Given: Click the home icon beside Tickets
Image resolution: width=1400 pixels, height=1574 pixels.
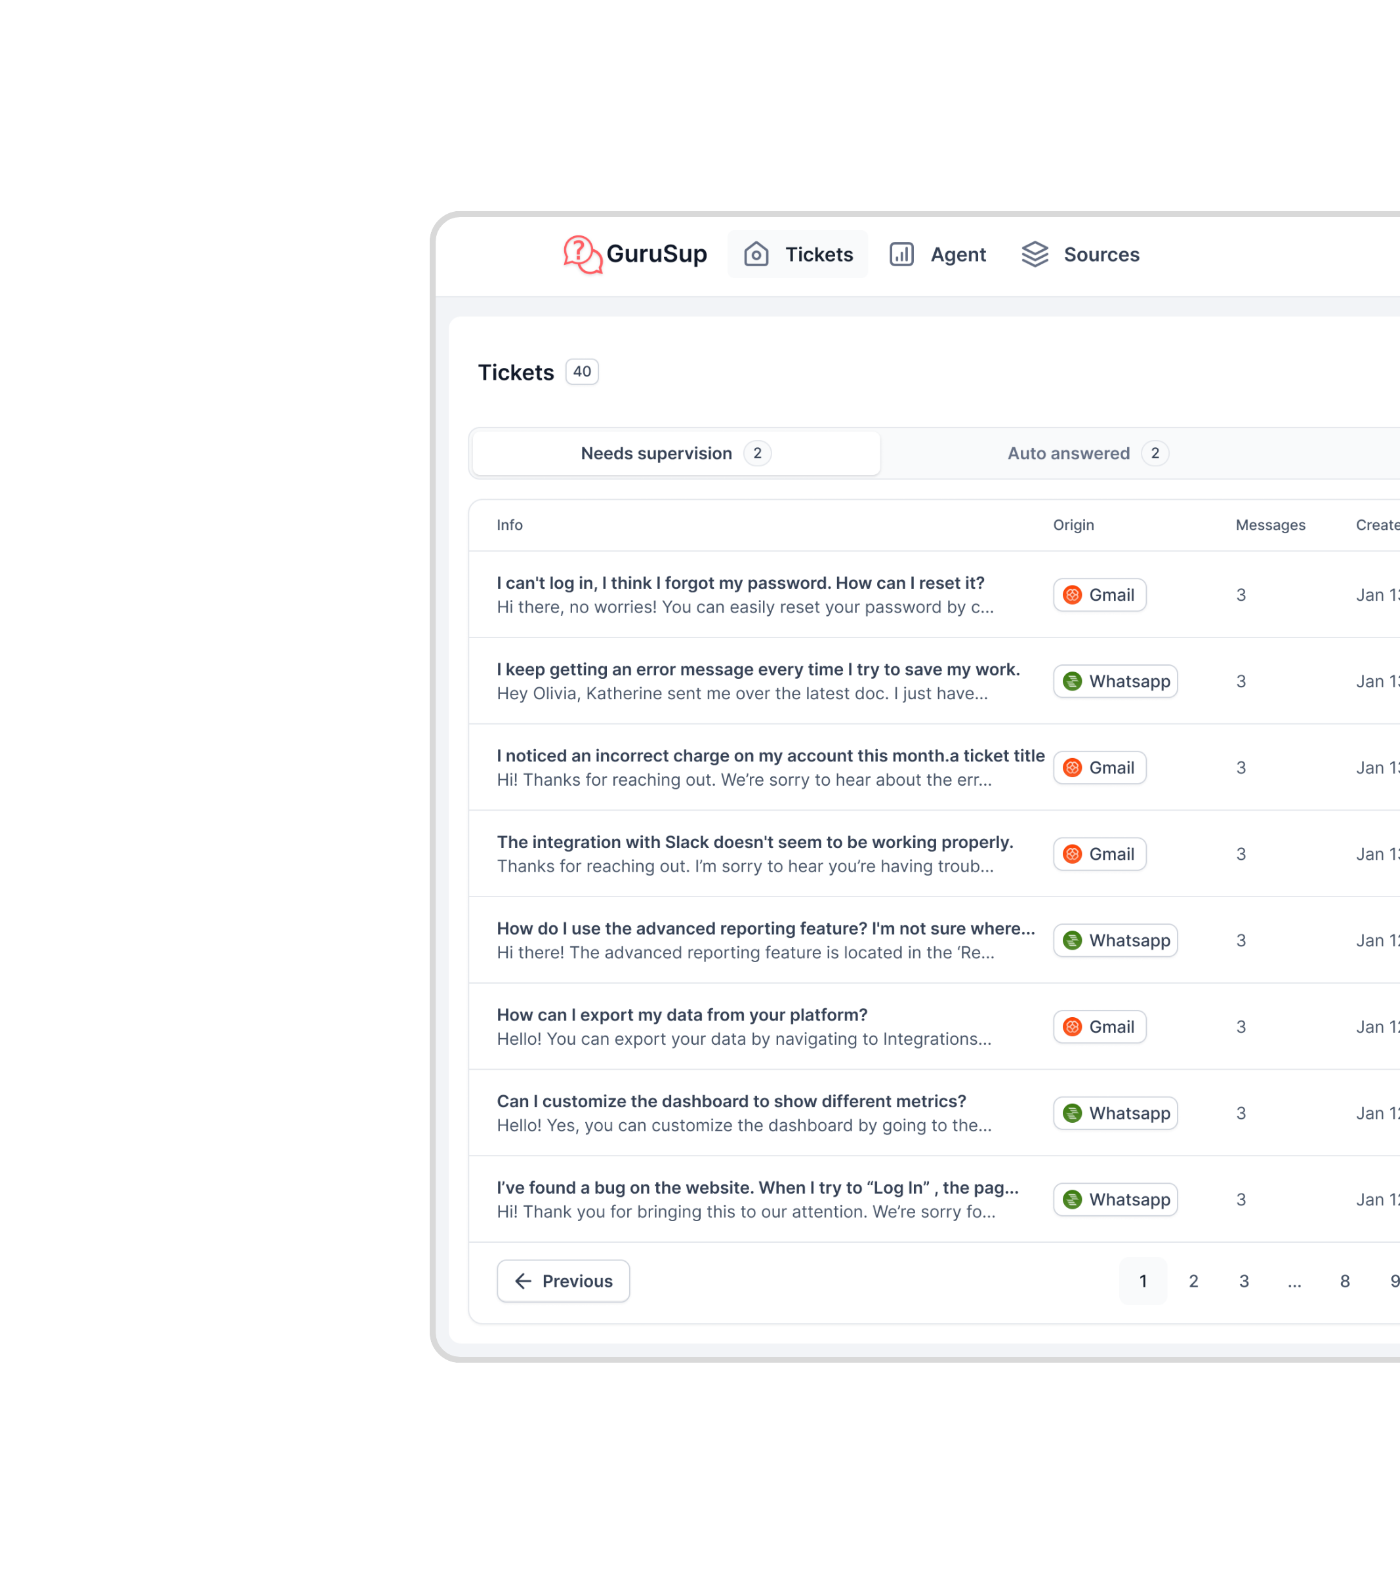Looking at the screenshot, I should pyautogui.click(x=756, y=254).
